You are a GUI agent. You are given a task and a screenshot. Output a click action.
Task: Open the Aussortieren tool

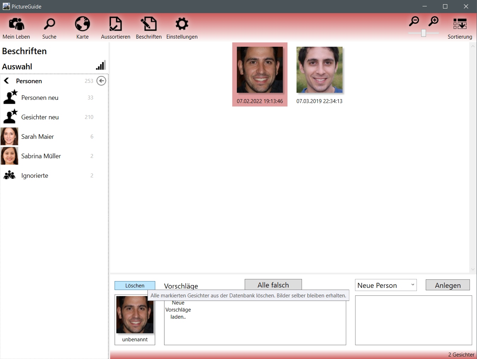[x=116, y=28]
